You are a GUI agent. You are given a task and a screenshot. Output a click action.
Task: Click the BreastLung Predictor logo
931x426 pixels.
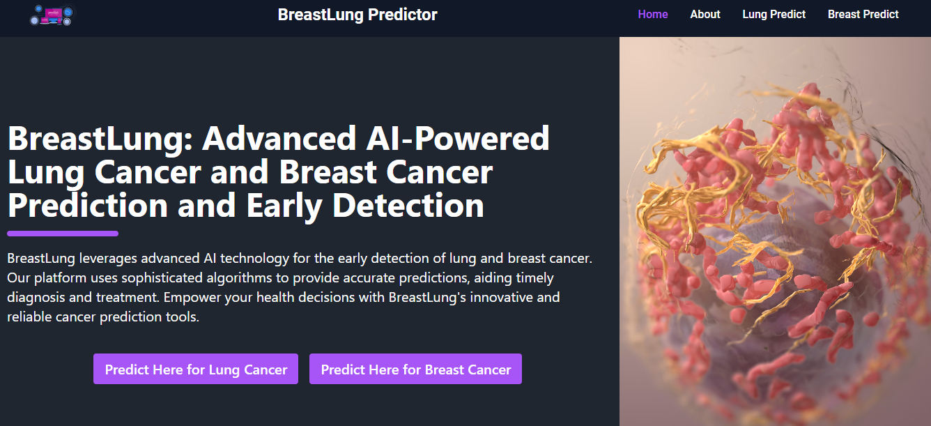(52, 15)
